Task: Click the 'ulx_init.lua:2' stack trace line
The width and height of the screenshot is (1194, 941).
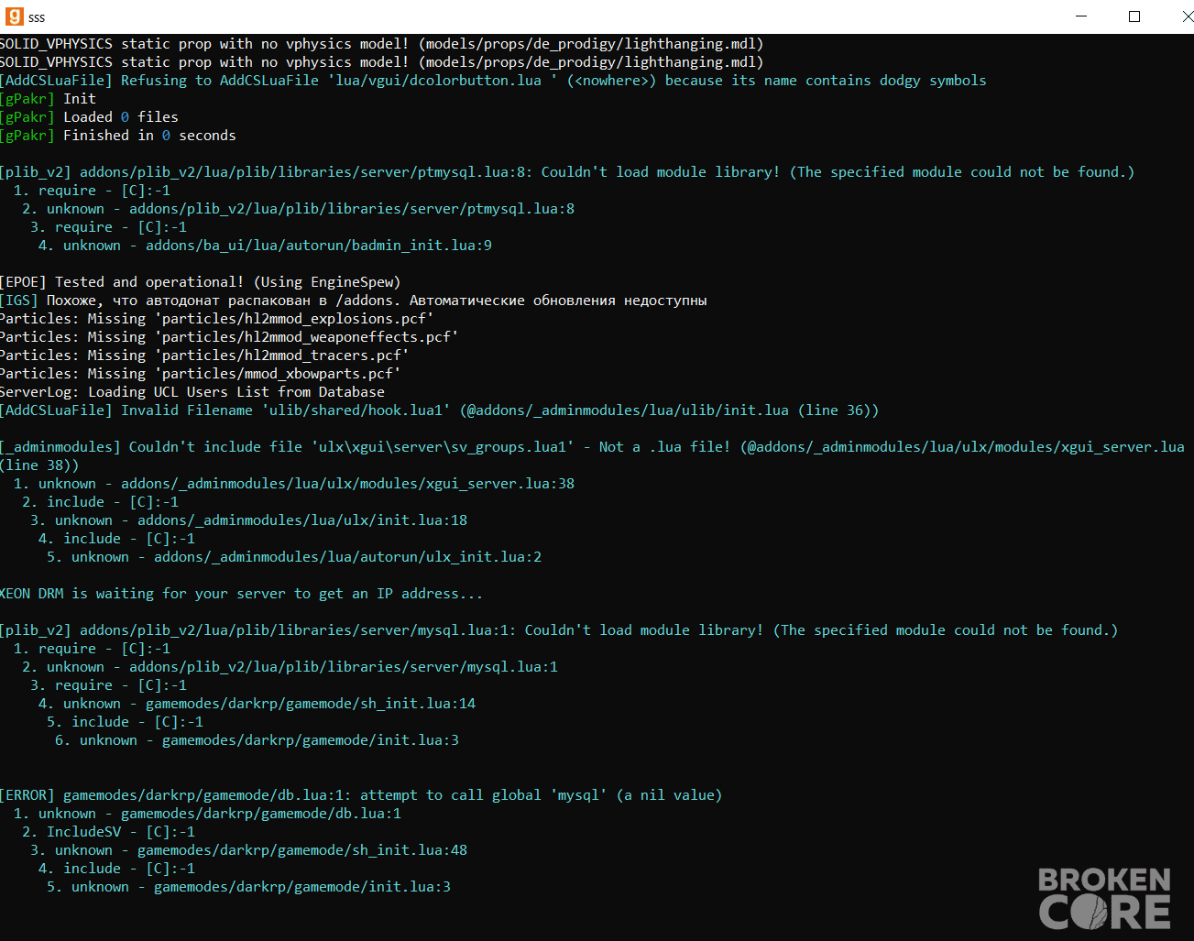Action: (294, 557)
